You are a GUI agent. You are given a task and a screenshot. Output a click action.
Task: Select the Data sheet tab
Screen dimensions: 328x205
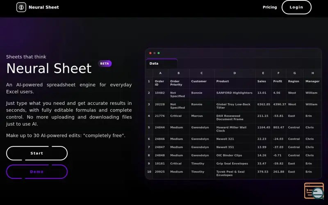[x=162, y=64]
